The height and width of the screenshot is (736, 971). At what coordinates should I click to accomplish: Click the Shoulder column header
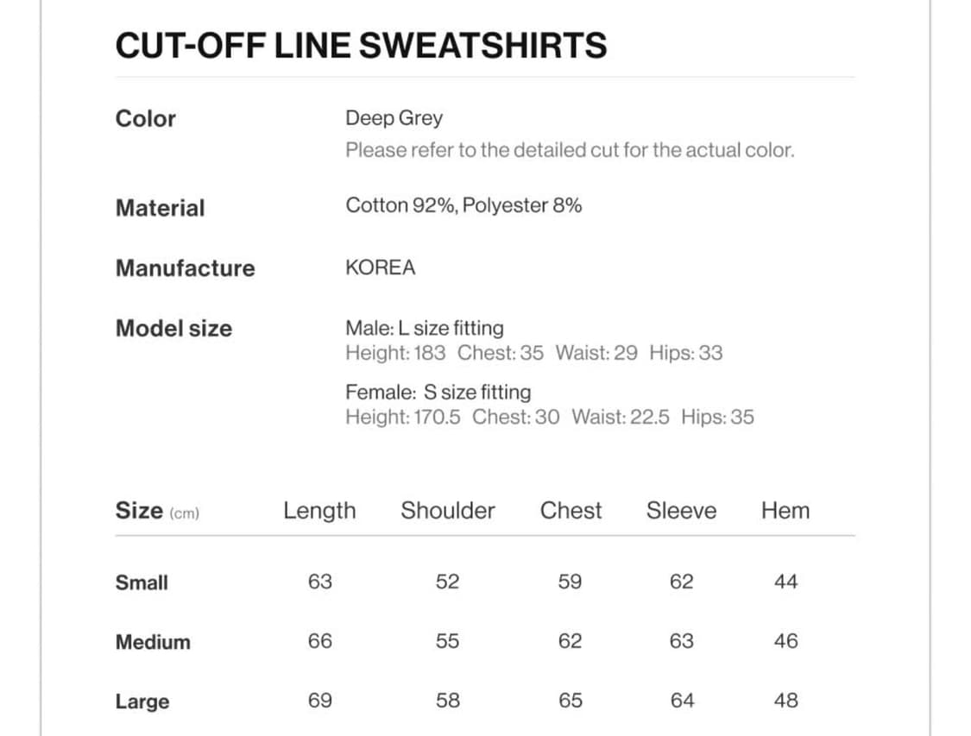point(447,511)
